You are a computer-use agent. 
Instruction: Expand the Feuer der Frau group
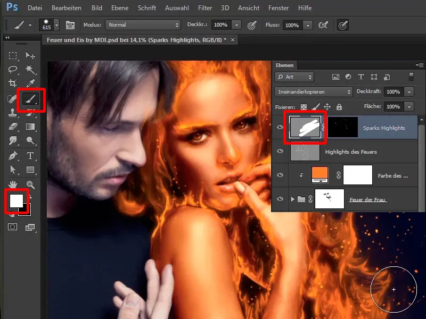click(292, 199)
